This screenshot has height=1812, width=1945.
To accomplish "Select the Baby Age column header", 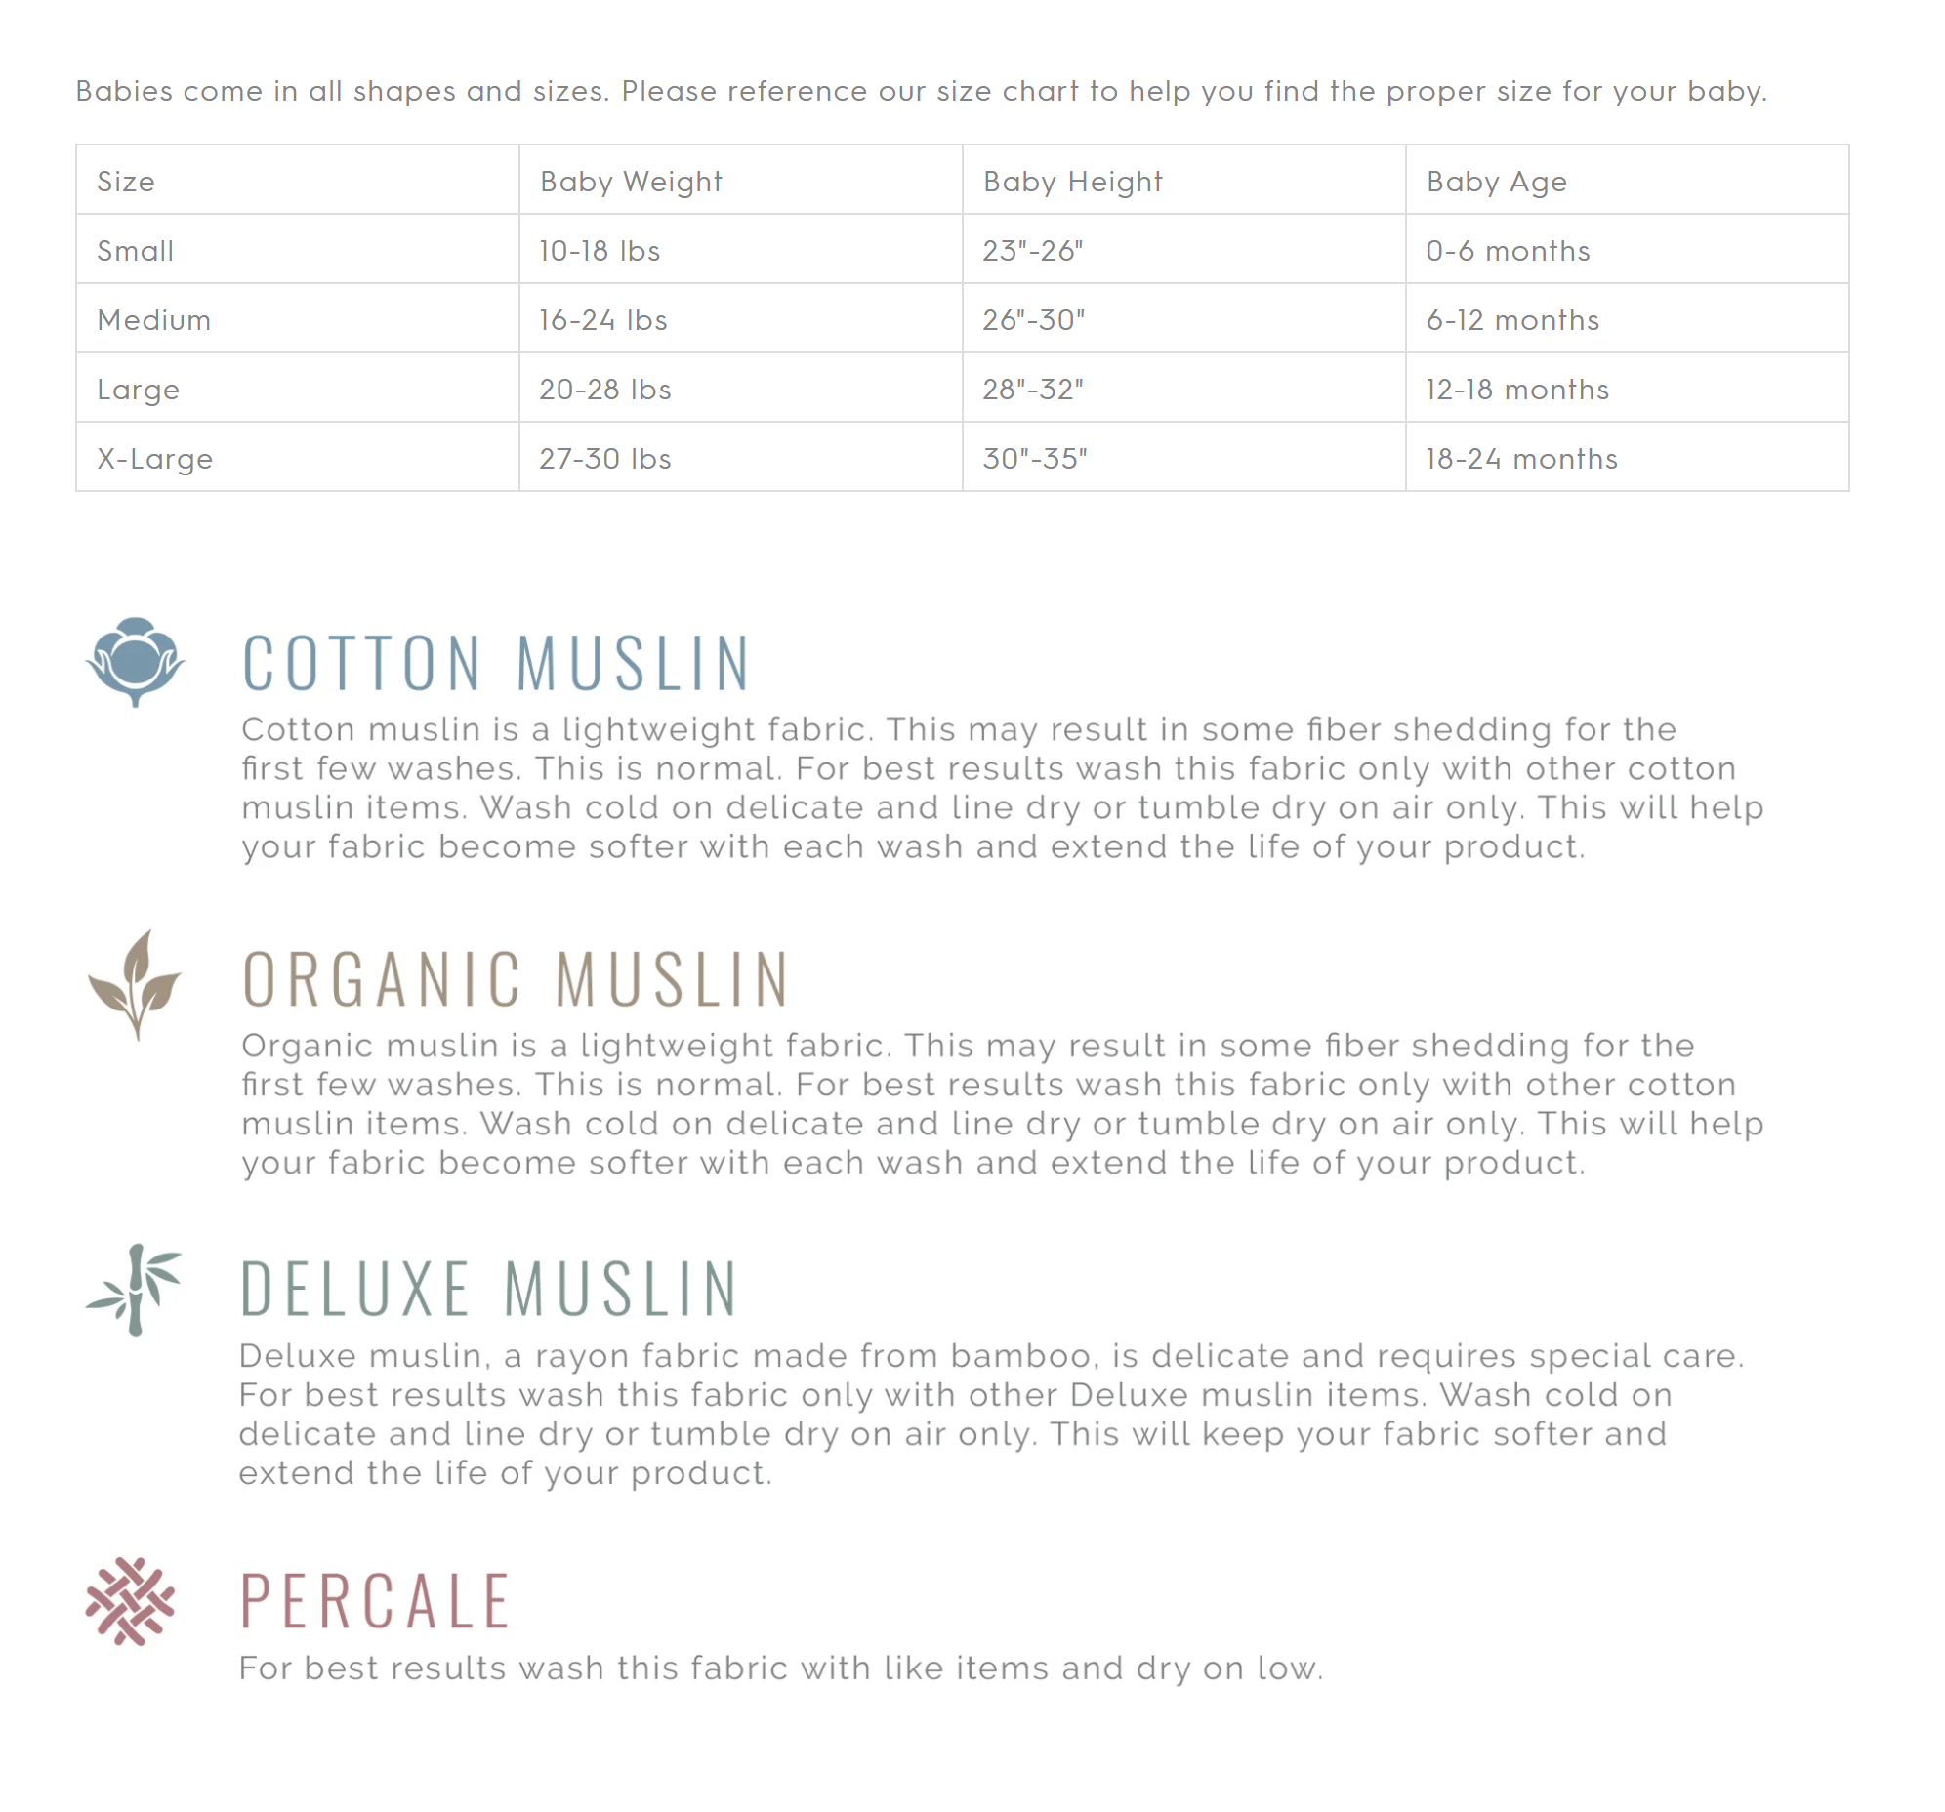I will [x=1497, y=182].
